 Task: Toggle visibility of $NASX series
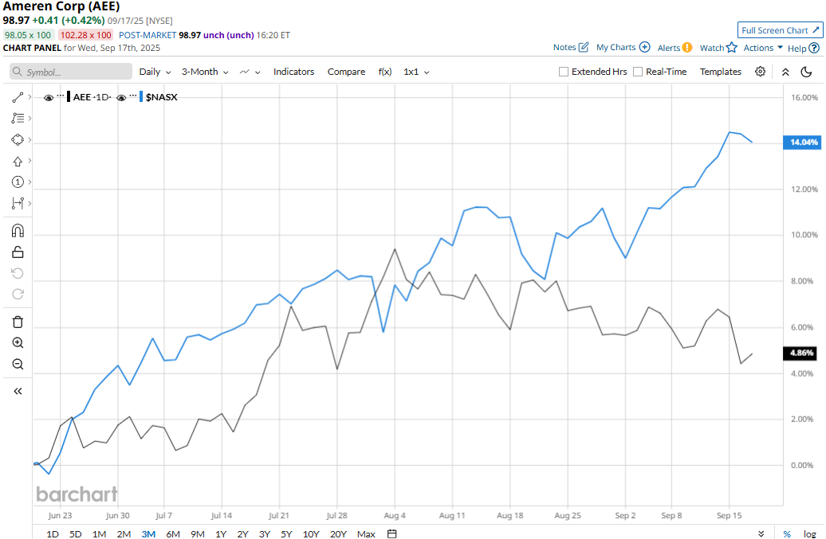(x=121, y=97)
